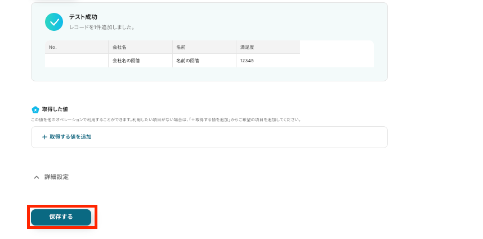Screen dimensions: 483x239
Task: Click empty space inside the 取得する値 box
Action: 236,137
